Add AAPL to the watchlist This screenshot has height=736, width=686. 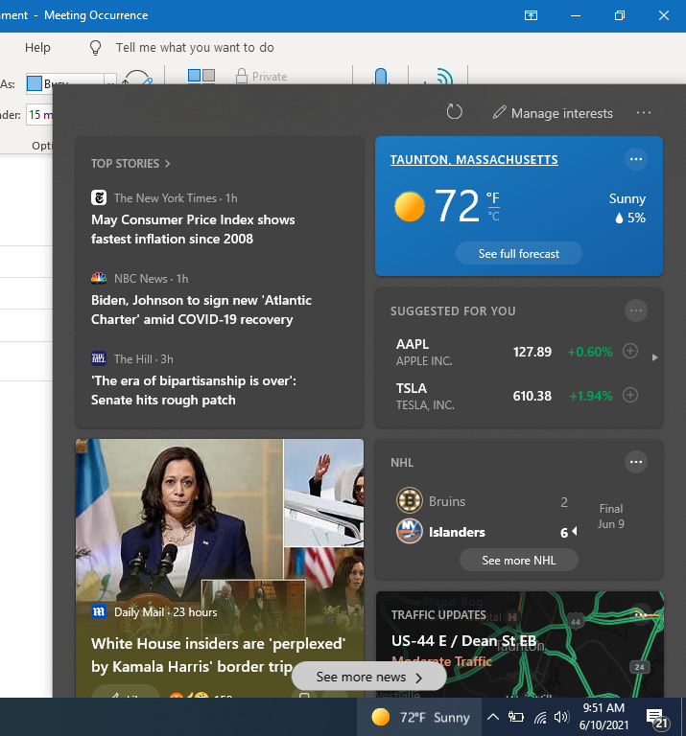(x=630, y=352)
